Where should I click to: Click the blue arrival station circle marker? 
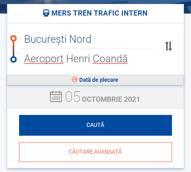coord(14,59)
